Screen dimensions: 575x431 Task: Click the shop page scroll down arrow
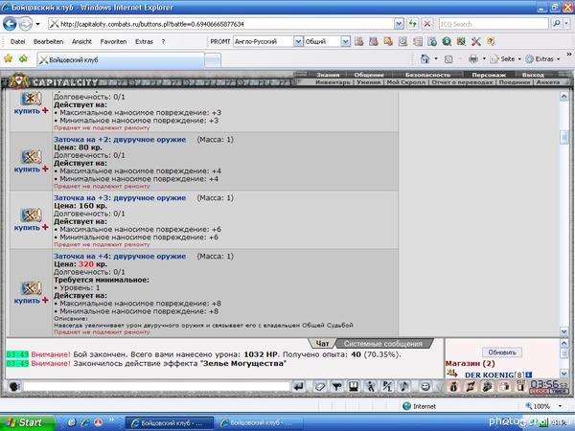[564, 331]
